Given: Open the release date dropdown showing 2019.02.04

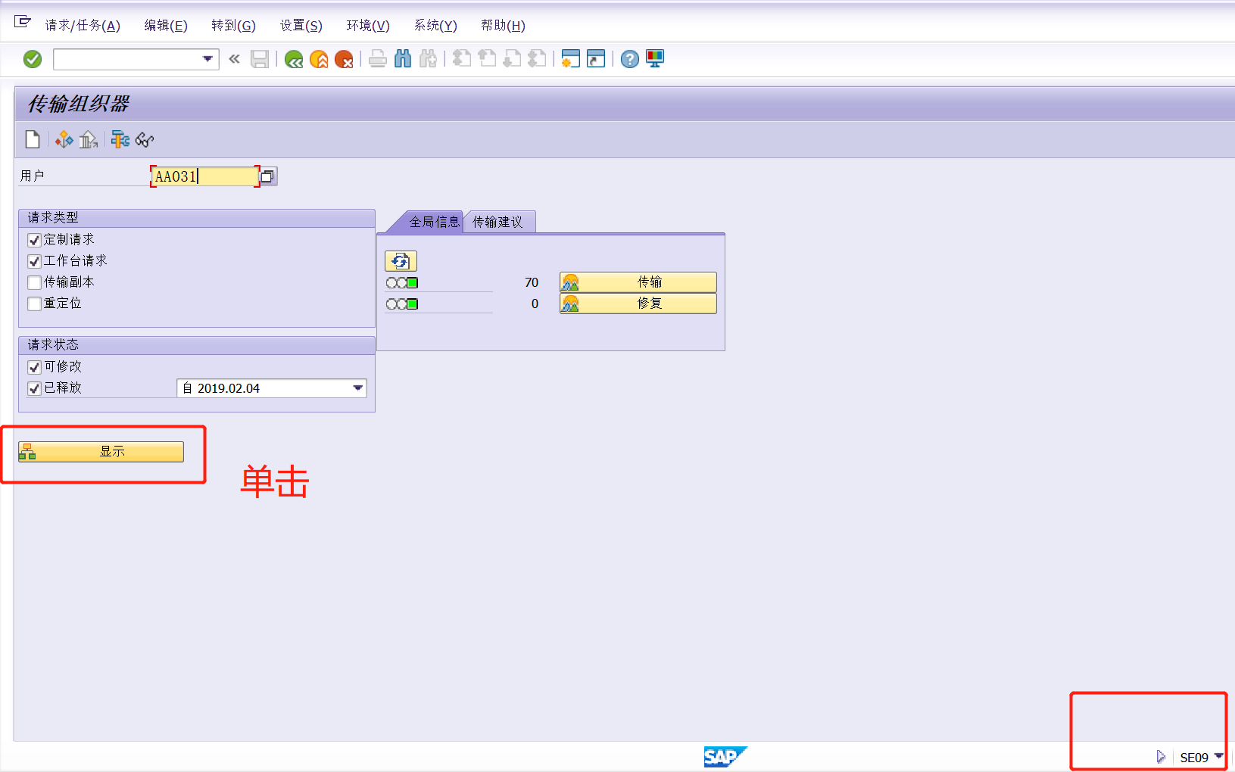Looking at the screenshot, I should point(357,388).
